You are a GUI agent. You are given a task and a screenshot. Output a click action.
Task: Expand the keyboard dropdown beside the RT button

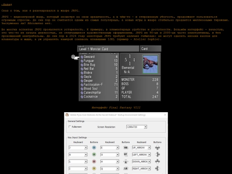(x=110, y=155)
